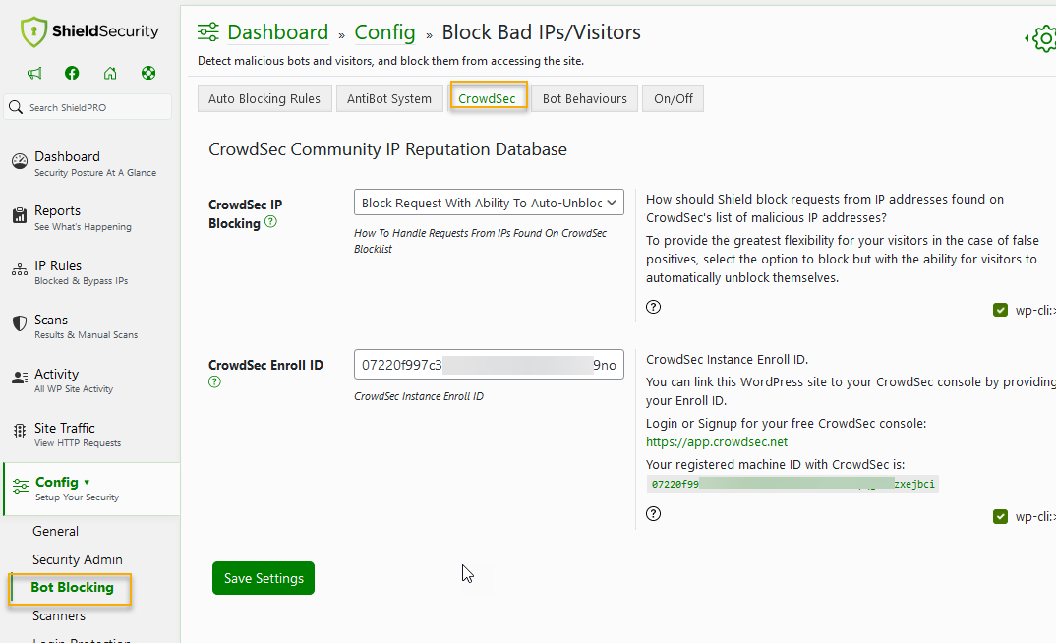This screenshot has height=643, width=1056.
Task: Click inside the CrowdSec Enroll ID field
Action: point(489,364)
